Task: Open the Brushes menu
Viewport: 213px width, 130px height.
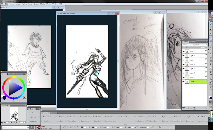Action: pyautogui.click(x=24, y=4)
